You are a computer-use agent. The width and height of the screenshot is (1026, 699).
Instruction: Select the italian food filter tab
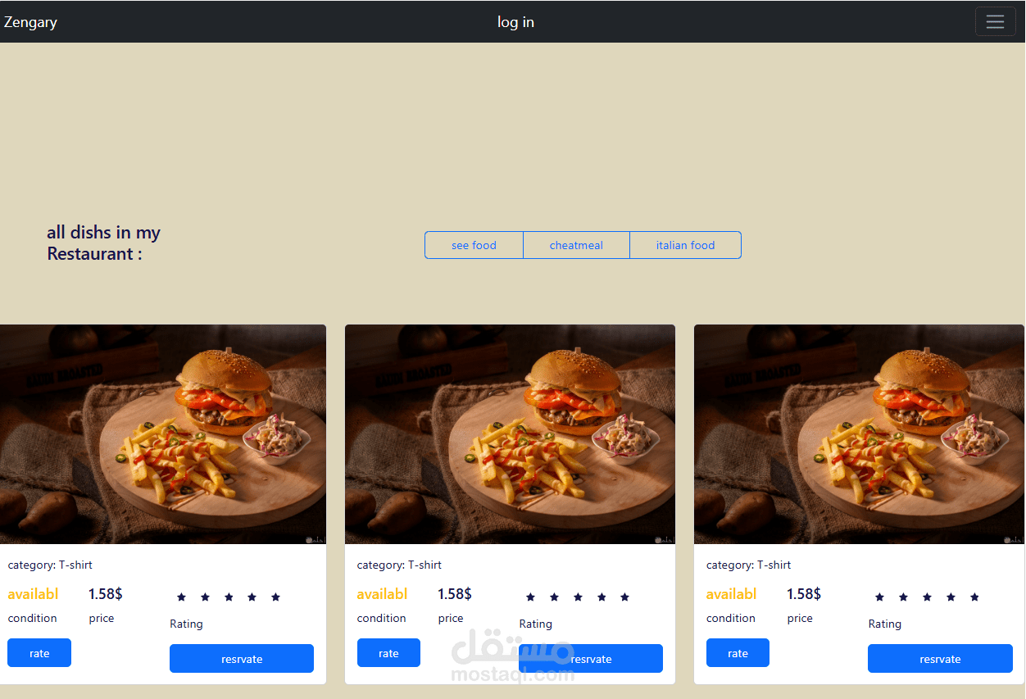click(x=685, y=245)
